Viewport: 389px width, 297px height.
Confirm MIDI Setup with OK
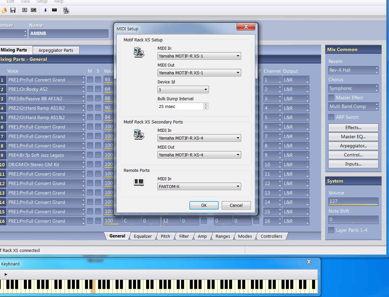click(204, 206)
